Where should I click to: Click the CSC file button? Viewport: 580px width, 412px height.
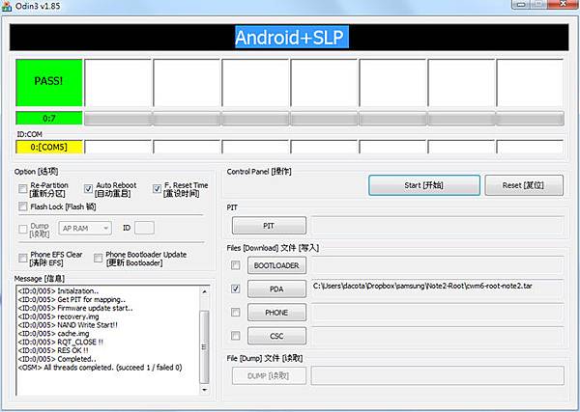click(276, 336)
